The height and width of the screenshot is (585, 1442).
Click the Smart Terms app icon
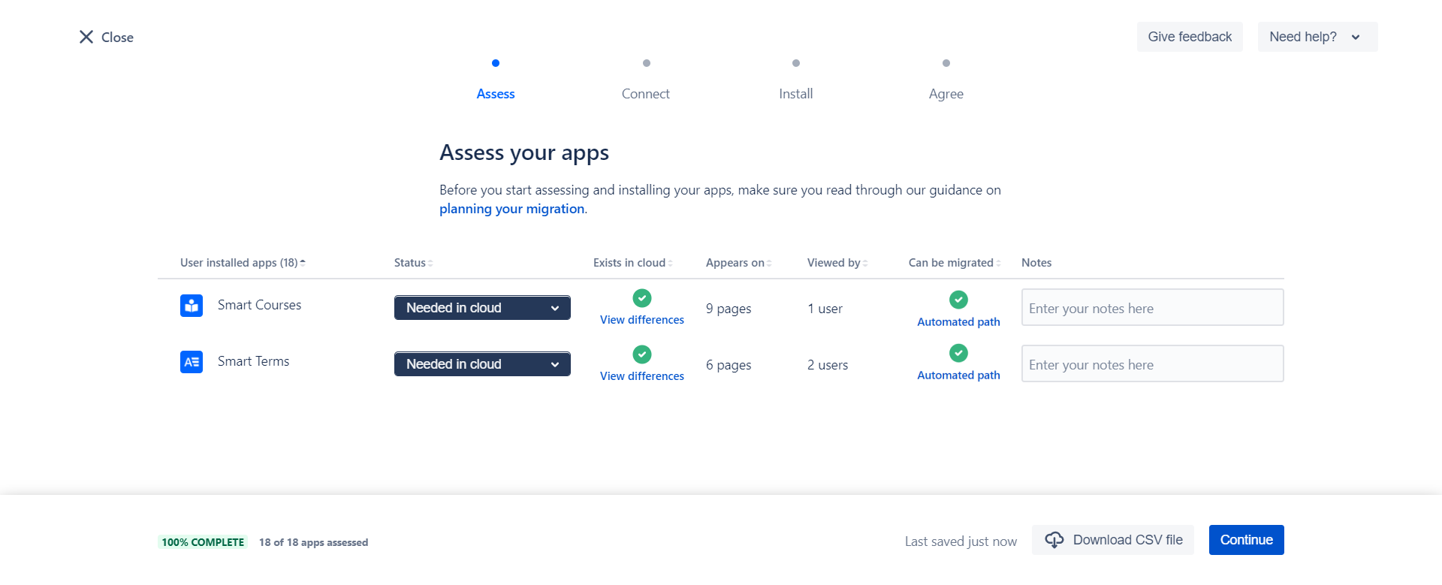pyautogui.click(x=192, y=362)
